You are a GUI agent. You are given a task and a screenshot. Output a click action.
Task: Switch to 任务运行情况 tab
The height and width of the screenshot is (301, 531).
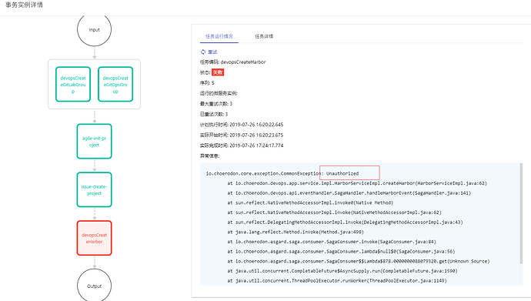click(x=219, y=36)
